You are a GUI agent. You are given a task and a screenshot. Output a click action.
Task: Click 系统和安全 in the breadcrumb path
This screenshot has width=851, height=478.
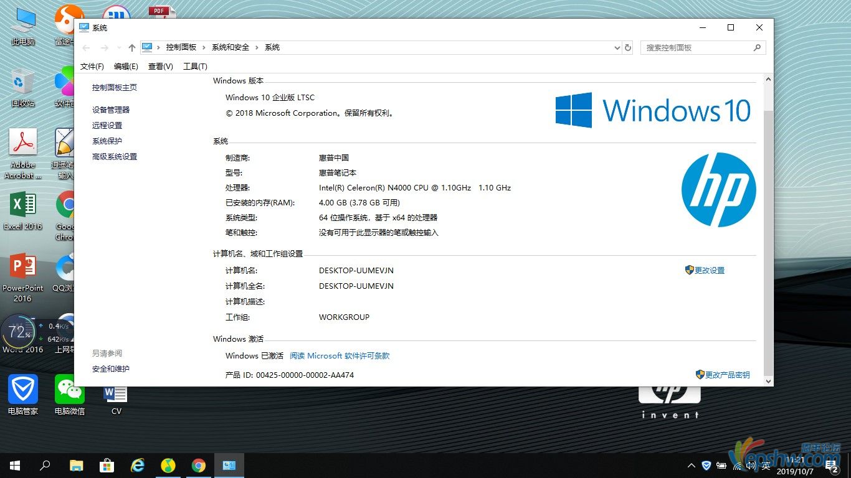(231, 47)
